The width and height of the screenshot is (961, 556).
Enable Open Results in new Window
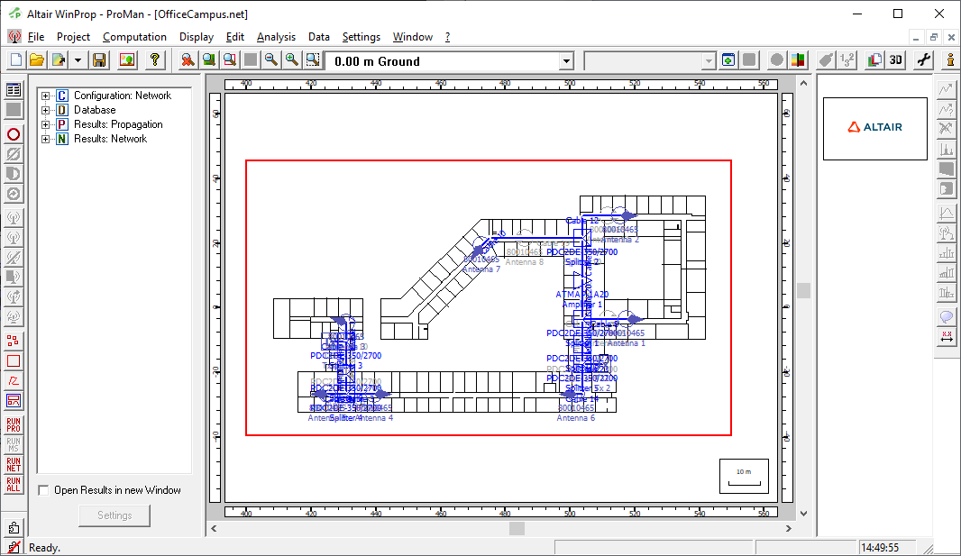44,490
